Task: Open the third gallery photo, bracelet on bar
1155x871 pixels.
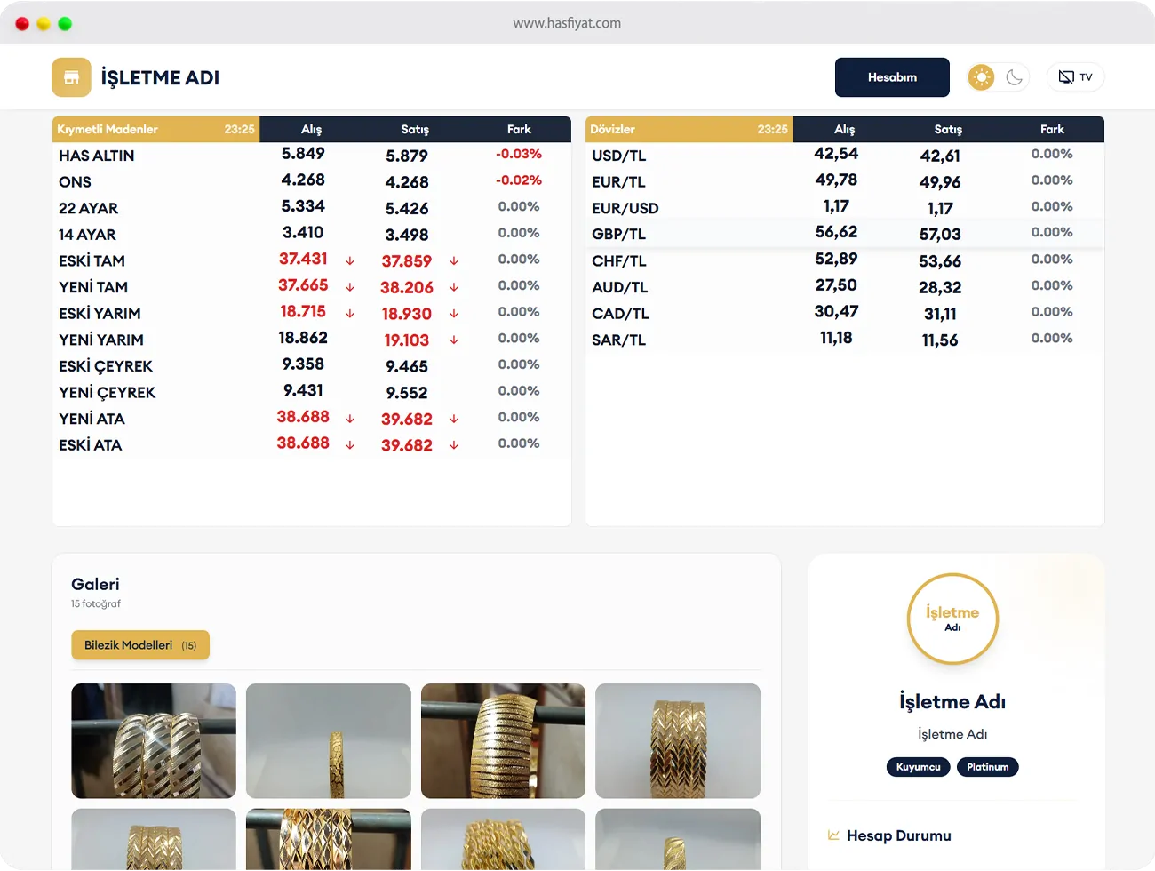Action: pyautogui.click(x=503, y=741)
